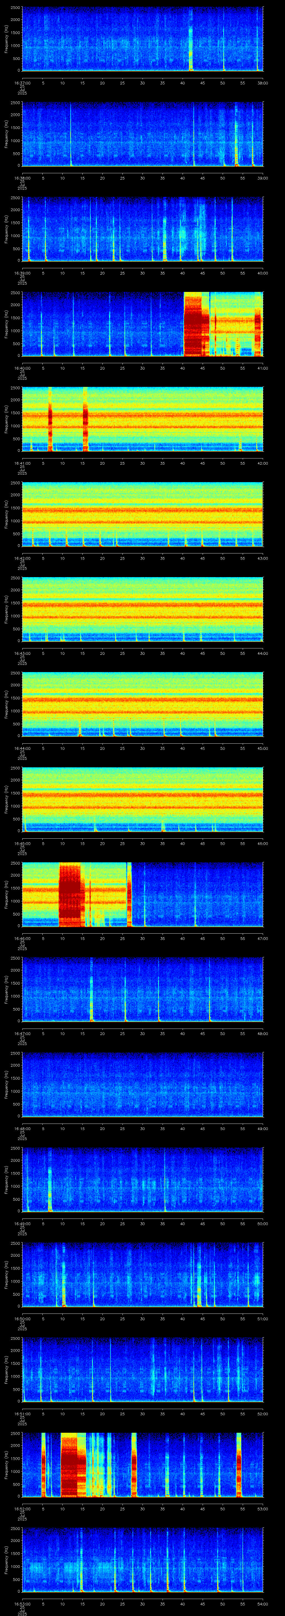Click the red burst near 28s in the 16:52 row
The height and width of the screenshot is (1616, 285).
tap(134, 1465)
